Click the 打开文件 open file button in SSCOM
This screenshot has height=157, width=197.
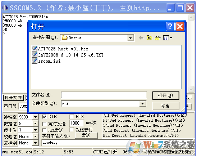13,98
